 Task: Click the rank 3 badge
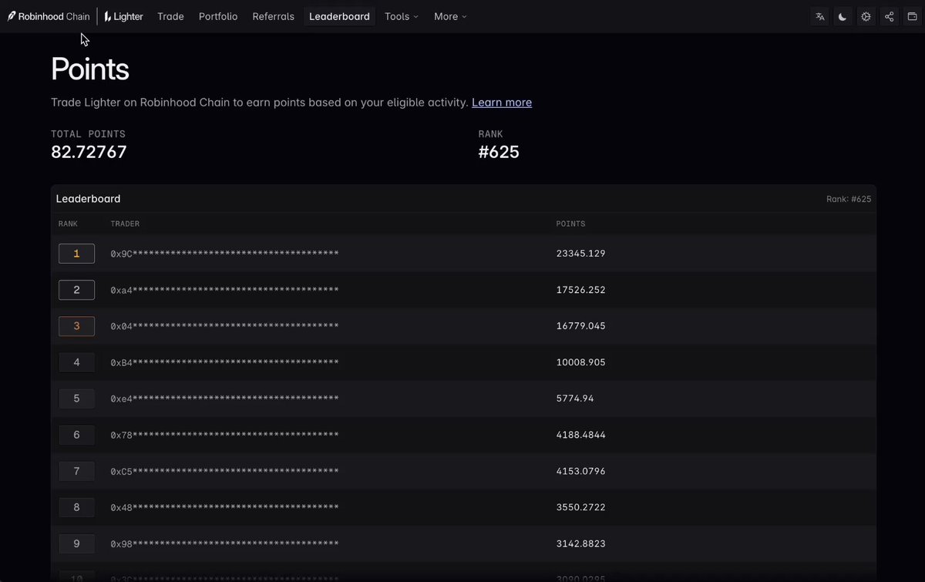tap(76, 326)
